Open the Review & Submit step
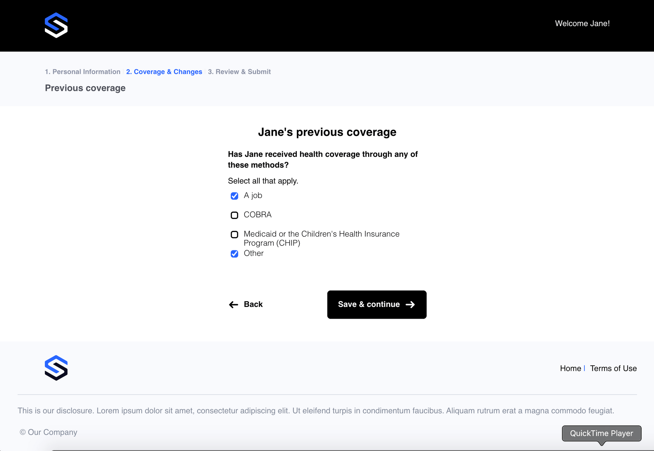The image size is (654, 451). (x=239, y=72)
